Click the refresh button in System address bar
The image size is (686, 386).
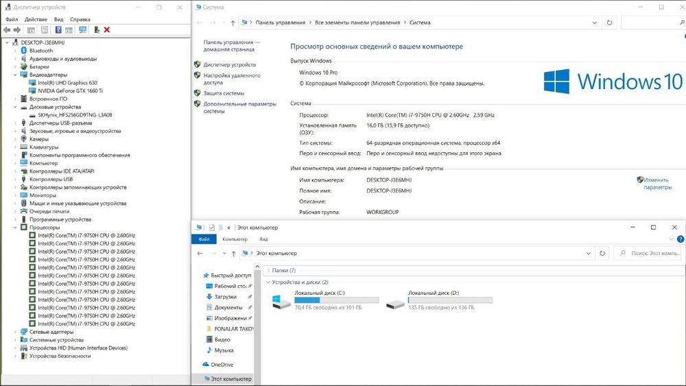point(609,23)
